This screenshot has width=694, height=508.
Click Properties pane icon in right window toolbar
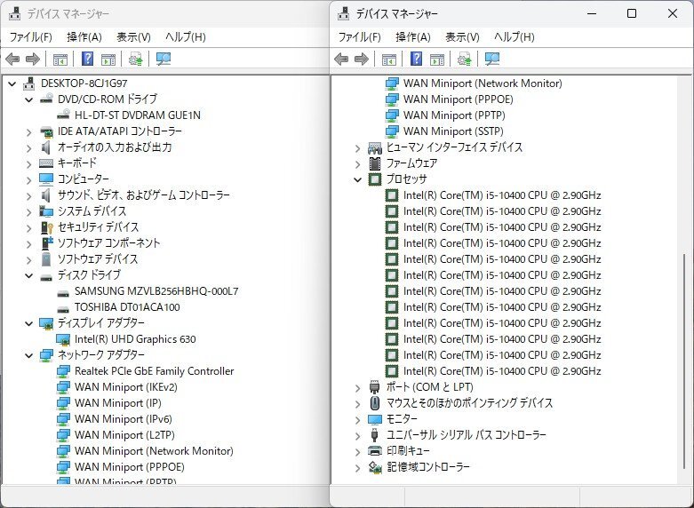437,59
